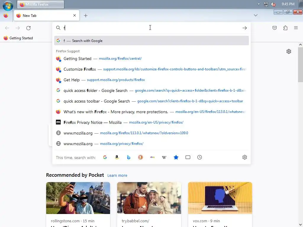Open the network tray icon
This screenshot has height=227, width=303.
266,4
